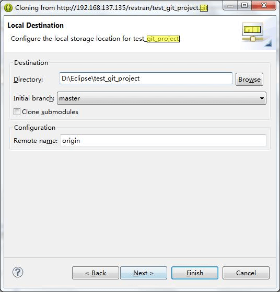
Task: Click the Directory label
Action: tap(28, 80)
